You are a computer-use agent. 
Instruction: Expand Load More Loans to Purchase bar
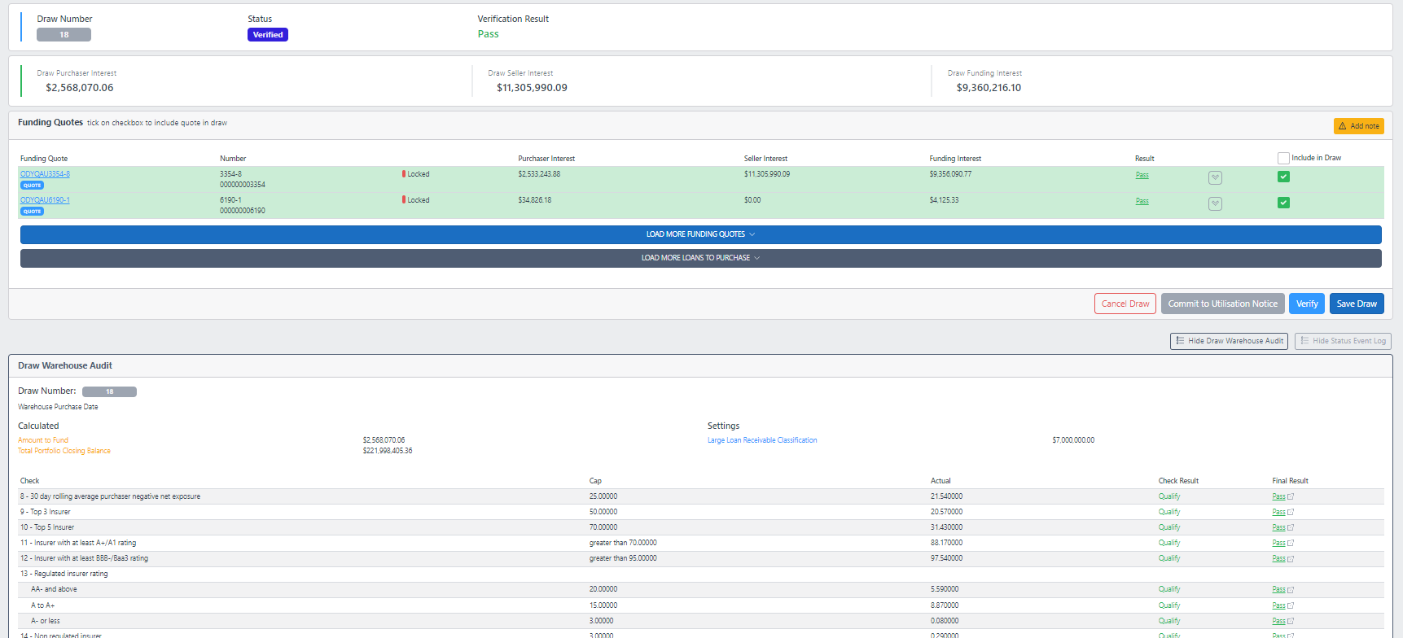tap(700, 258)
